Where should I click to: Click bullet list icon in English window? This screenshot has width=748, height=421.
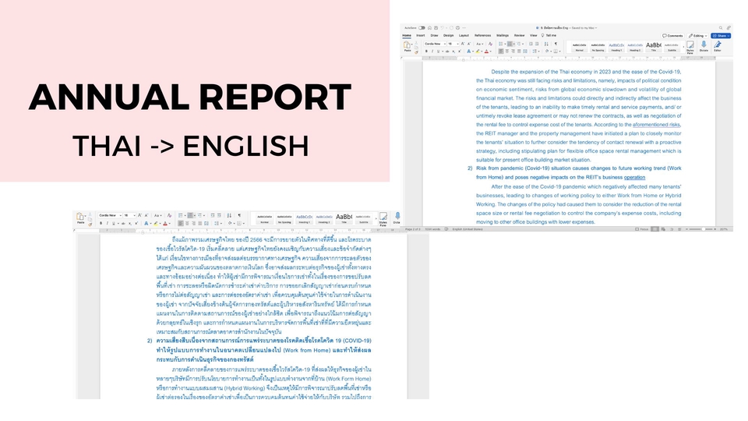pyautogui.click(x=500, y=44)
